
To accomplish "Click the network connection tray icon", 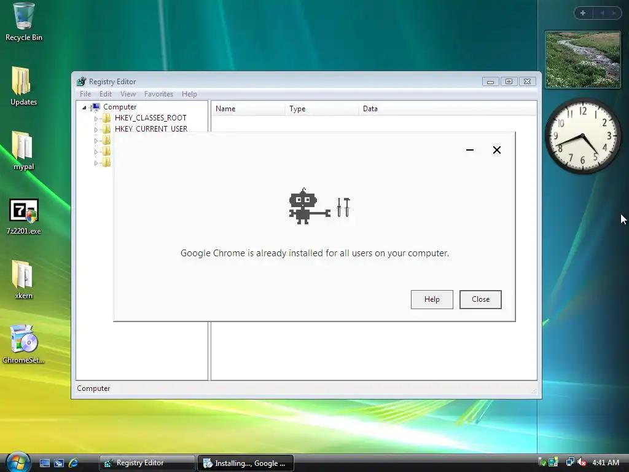I will pos(569,462).
